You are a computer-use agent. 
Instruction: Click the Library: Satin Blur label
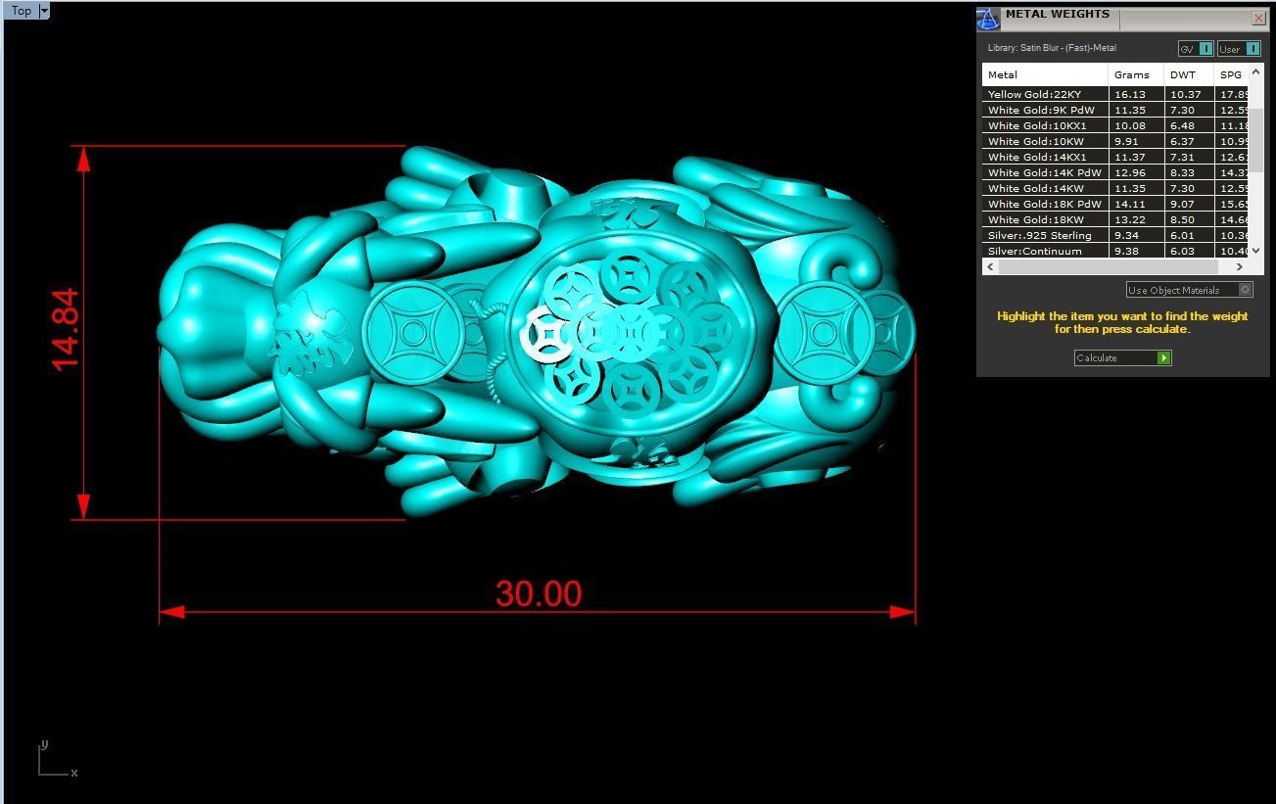1052,48
